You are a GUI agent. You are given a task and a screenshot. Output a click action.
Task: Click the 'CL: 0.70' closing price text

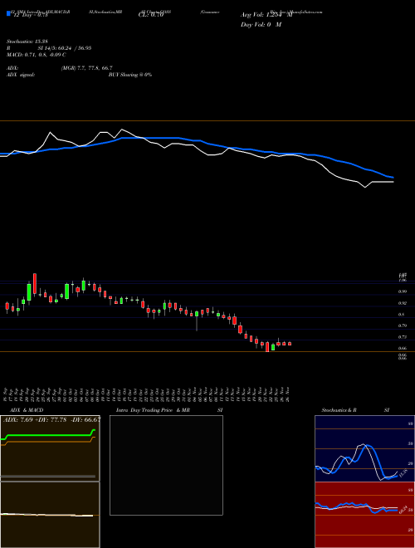(151, 15)
